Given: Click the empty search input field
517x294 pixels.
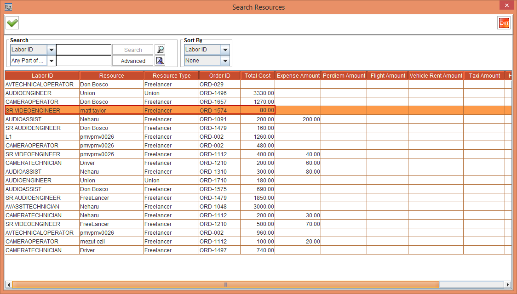Looking at the screenshot, I should 83,49.
